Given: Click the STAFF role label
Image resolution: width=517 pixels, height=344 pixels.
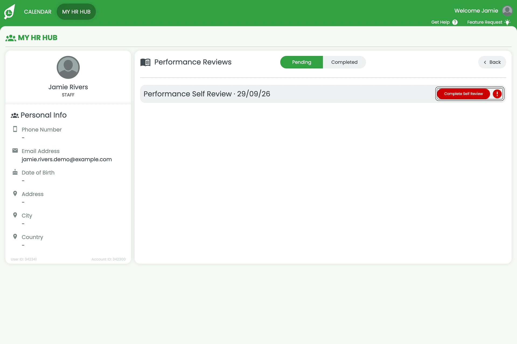Looking at the screenshot, I should (68, 95).
